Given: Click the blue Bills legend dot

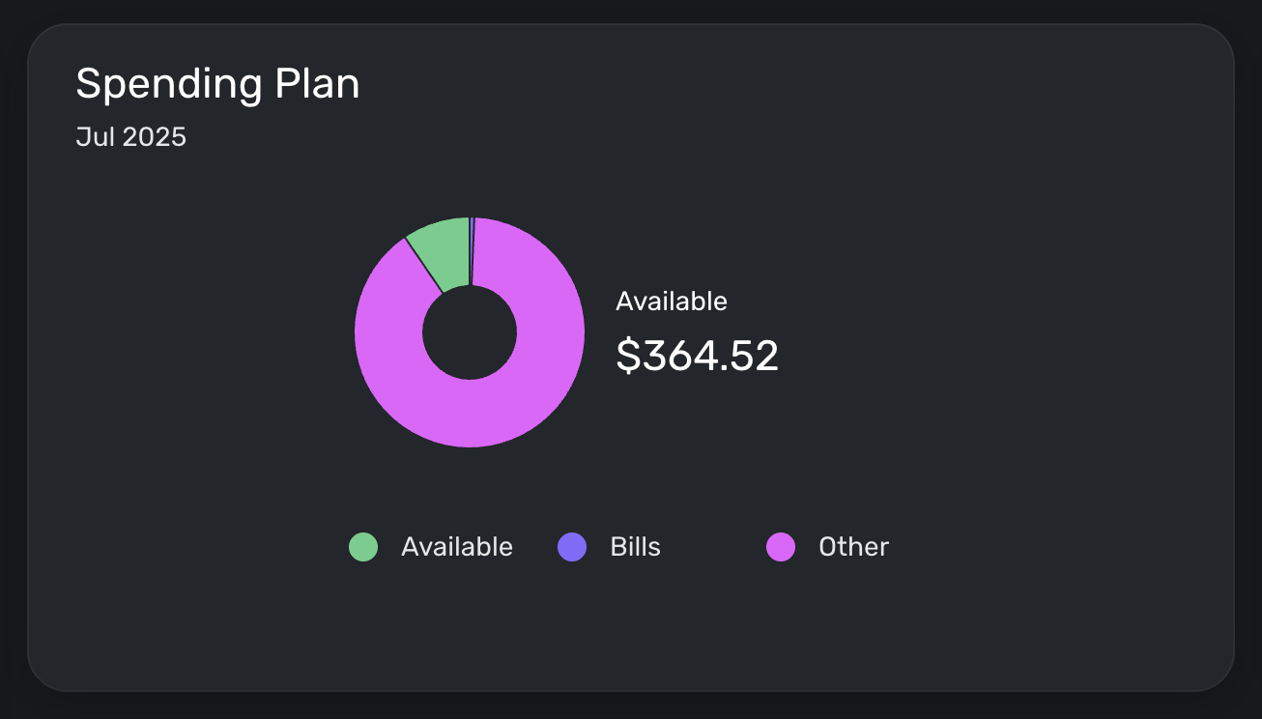Looking at the screenshot, I should [572, 547].
